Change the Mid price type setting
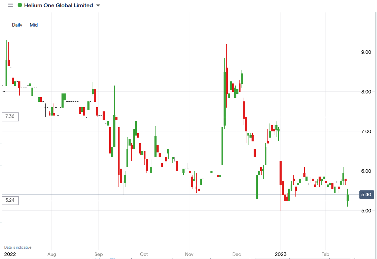377x259 pixels. coord(34,25)
